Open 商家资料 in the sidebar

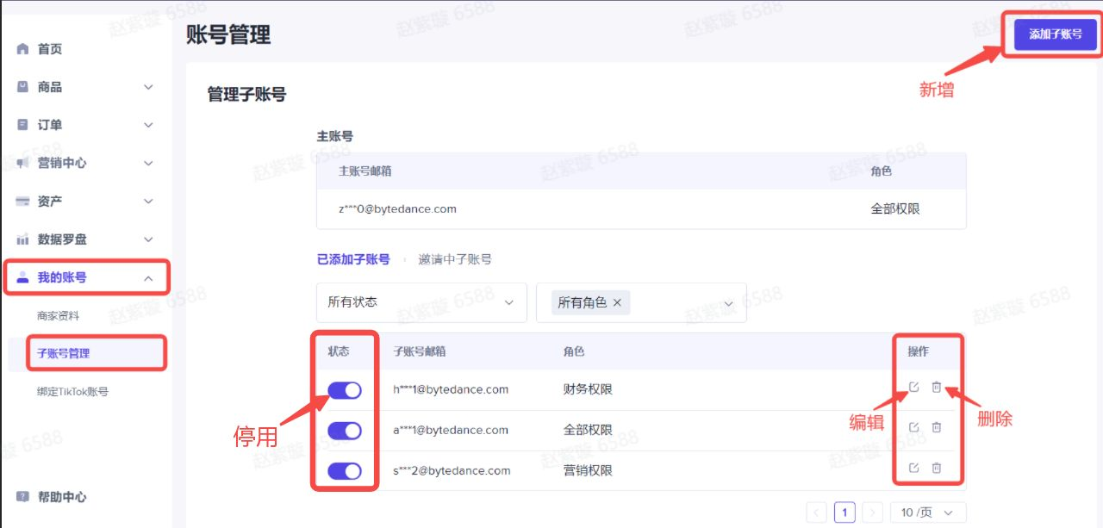point(59,316)
